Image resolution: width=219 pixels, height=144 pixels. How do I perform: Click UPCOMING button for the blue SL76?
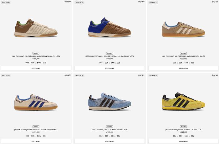[x=109, y=142]
